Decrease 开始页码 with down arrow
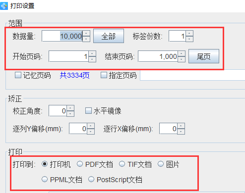The height and width of the screenshot is (193, 245). 92,59
